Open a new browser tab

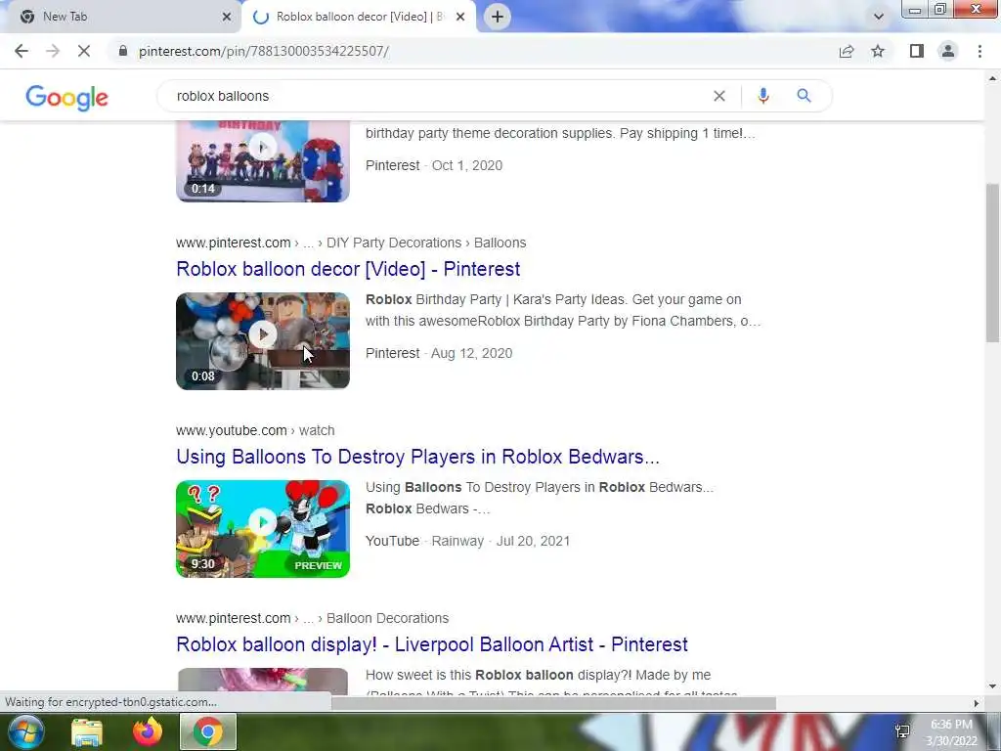498,17
